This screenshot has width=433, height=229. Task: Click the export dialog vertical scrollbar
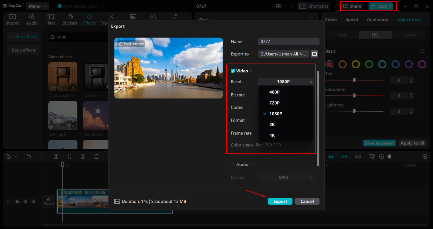point(318,118)
